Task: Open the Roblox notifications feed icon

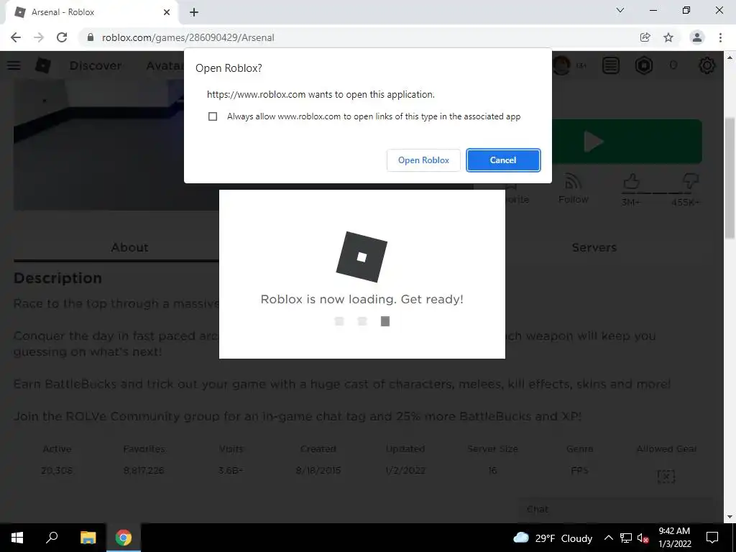Action: click(611, 65)
